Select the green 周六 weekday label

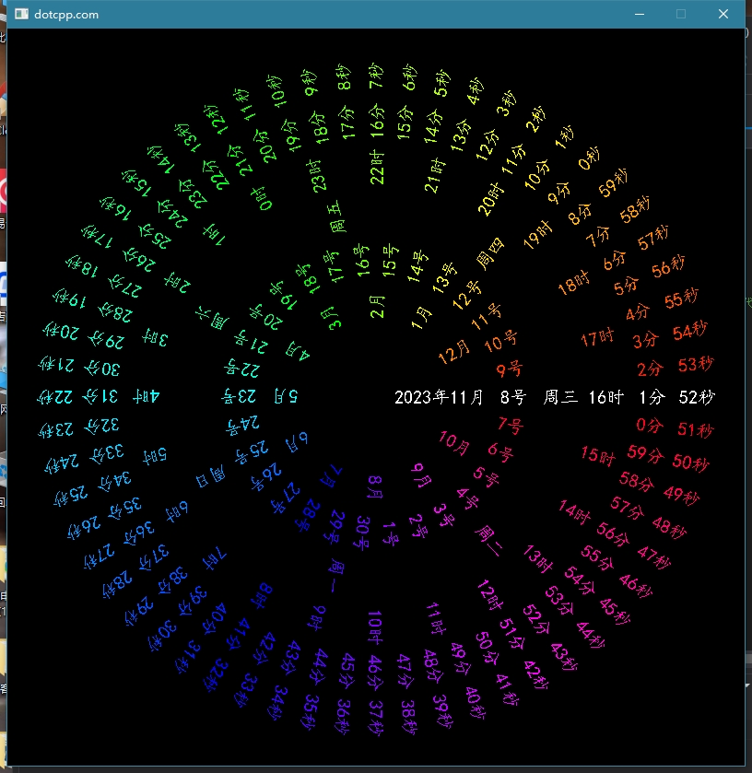point(214,320)
